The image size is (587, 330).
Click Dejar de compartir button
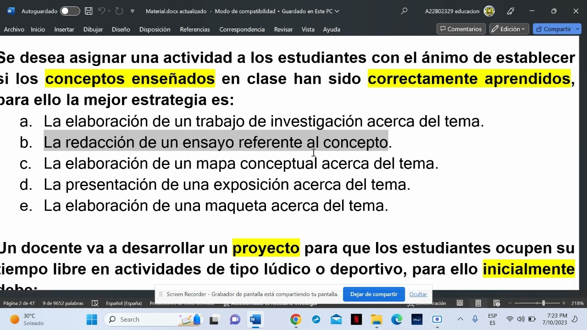[x=374, y=294]
